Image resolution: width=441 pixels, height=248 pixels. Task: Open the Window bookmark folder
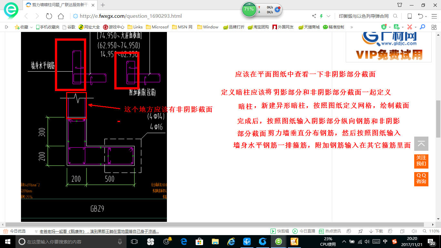pos(208,27)
